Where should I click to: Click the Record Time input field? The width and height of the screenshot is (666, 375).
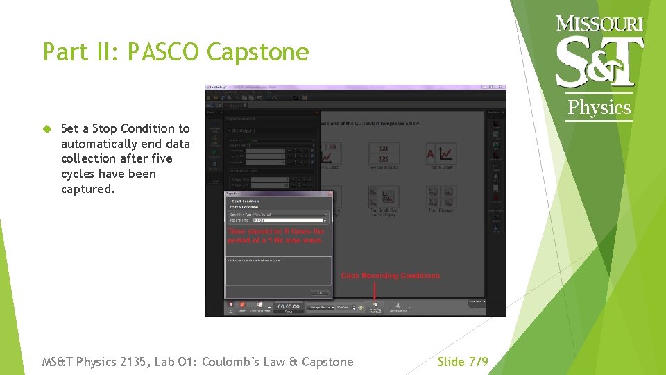point(288,220)
